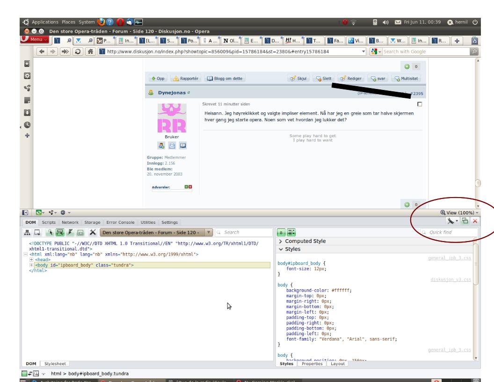Switch to the Scripts tab
The height and width of the screenshot is (382, 494).
tap(49, 222)
